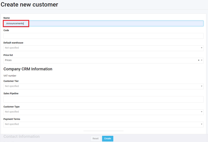
Task: Click the Sales Pipeline label
Action: click(x=11, y=94)
